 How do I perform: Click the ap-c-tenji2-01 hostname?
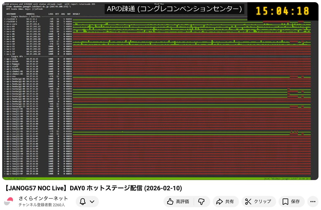click(x=15, y=131)
